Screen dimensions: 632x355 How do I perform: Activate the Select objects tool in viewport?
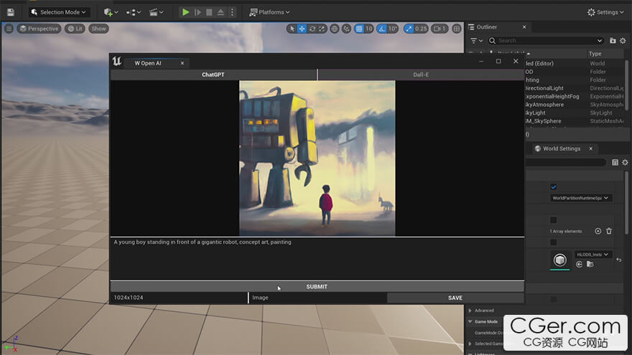(292, 29)
